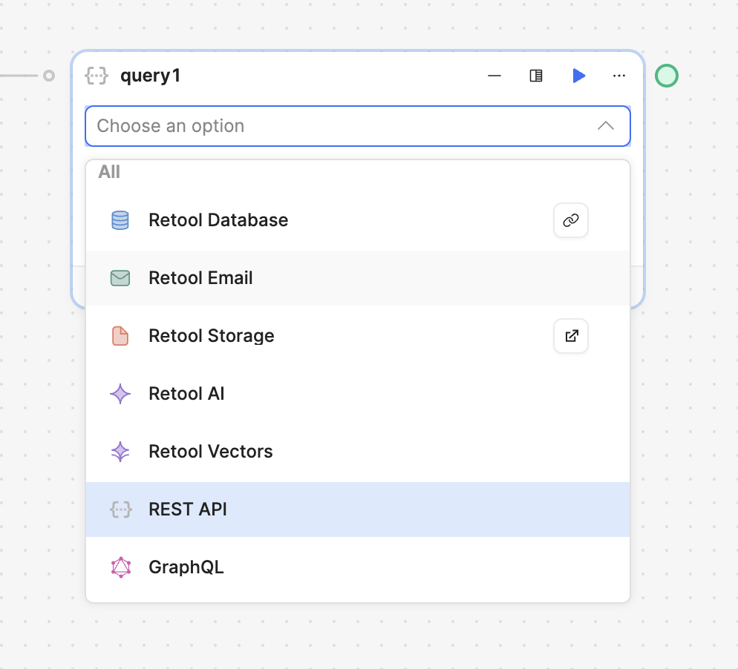Open the three-dot more options menu

coord(619,76)
